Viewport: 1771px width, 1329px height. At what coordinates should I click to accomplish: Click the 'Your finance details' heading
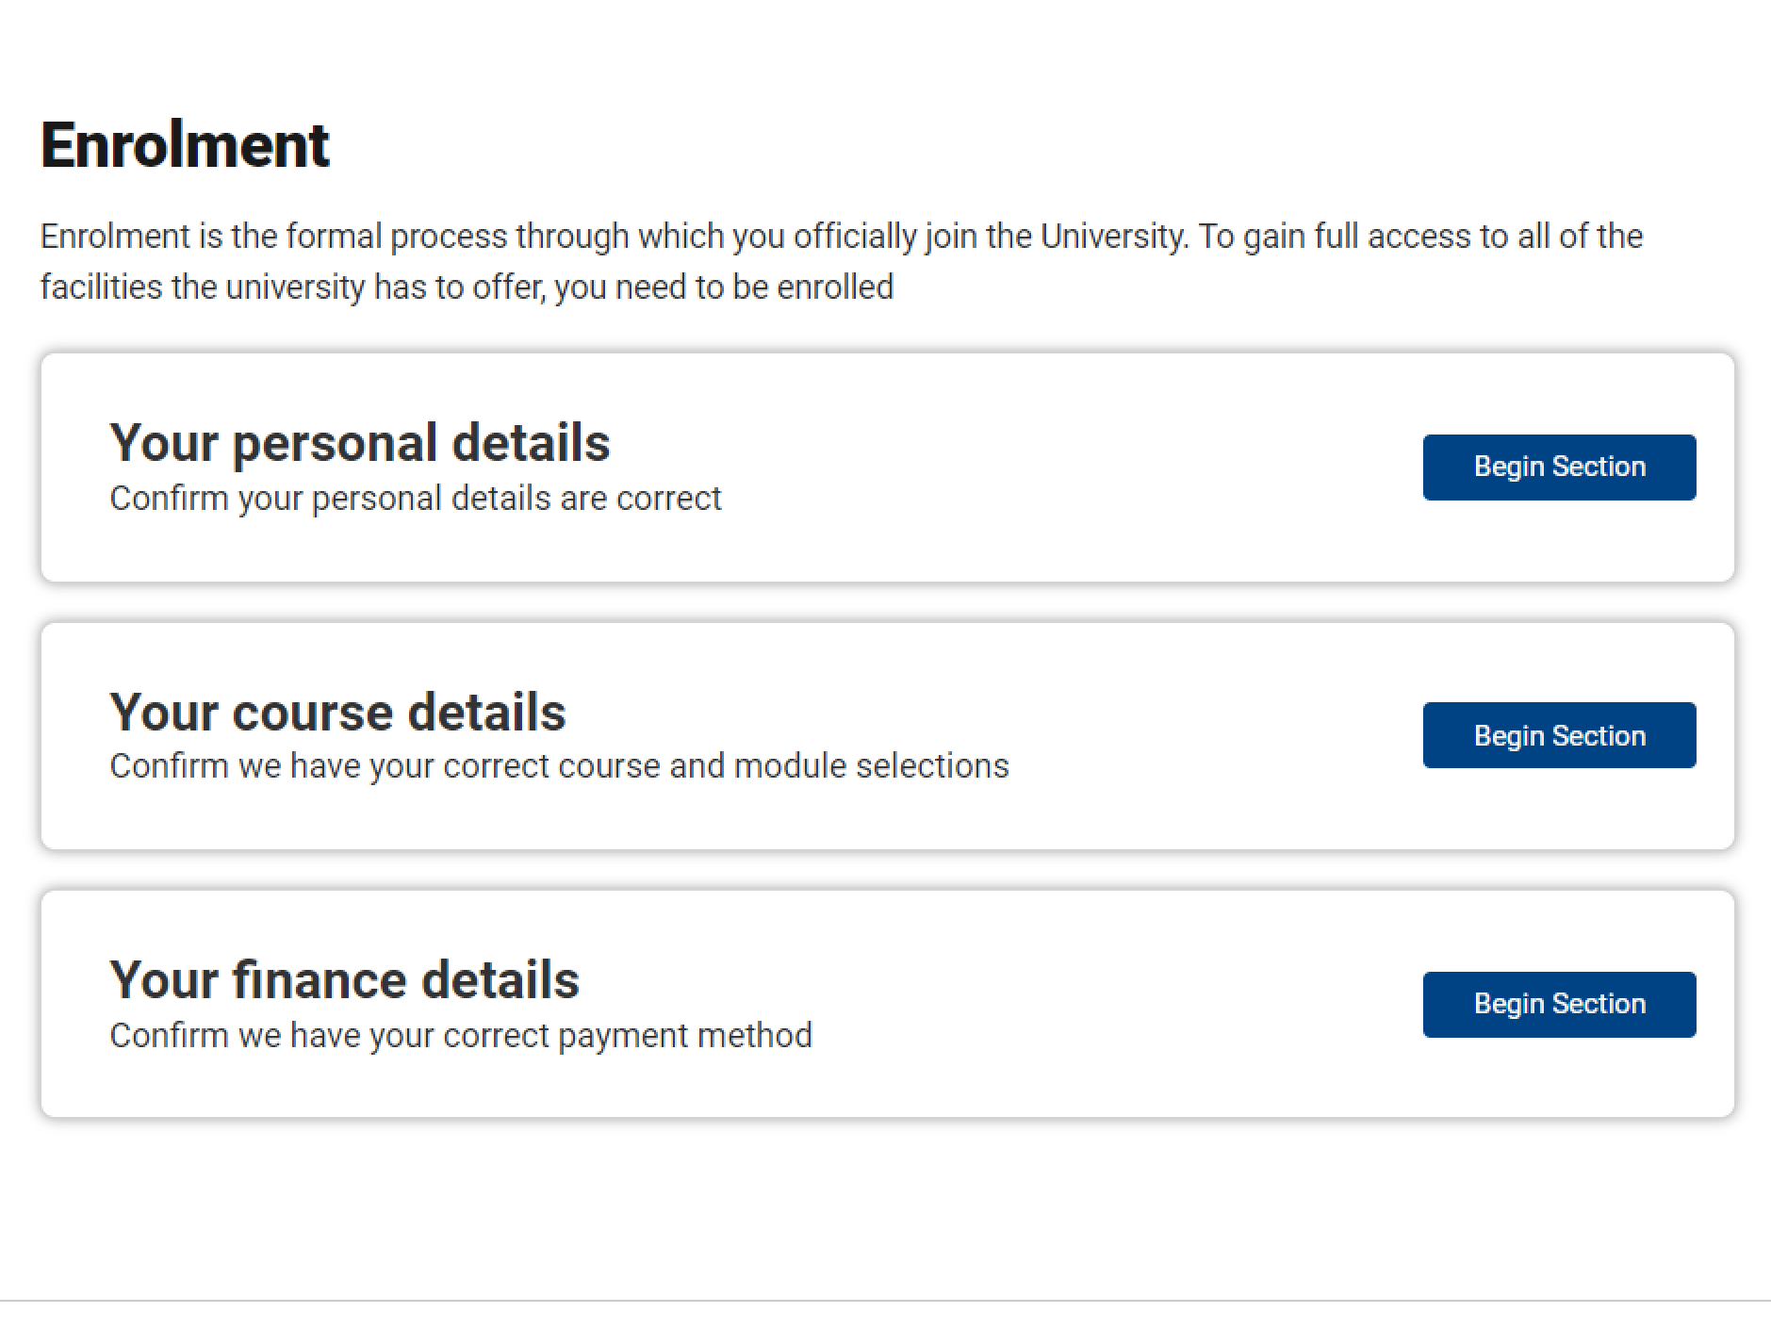point(344,980)
